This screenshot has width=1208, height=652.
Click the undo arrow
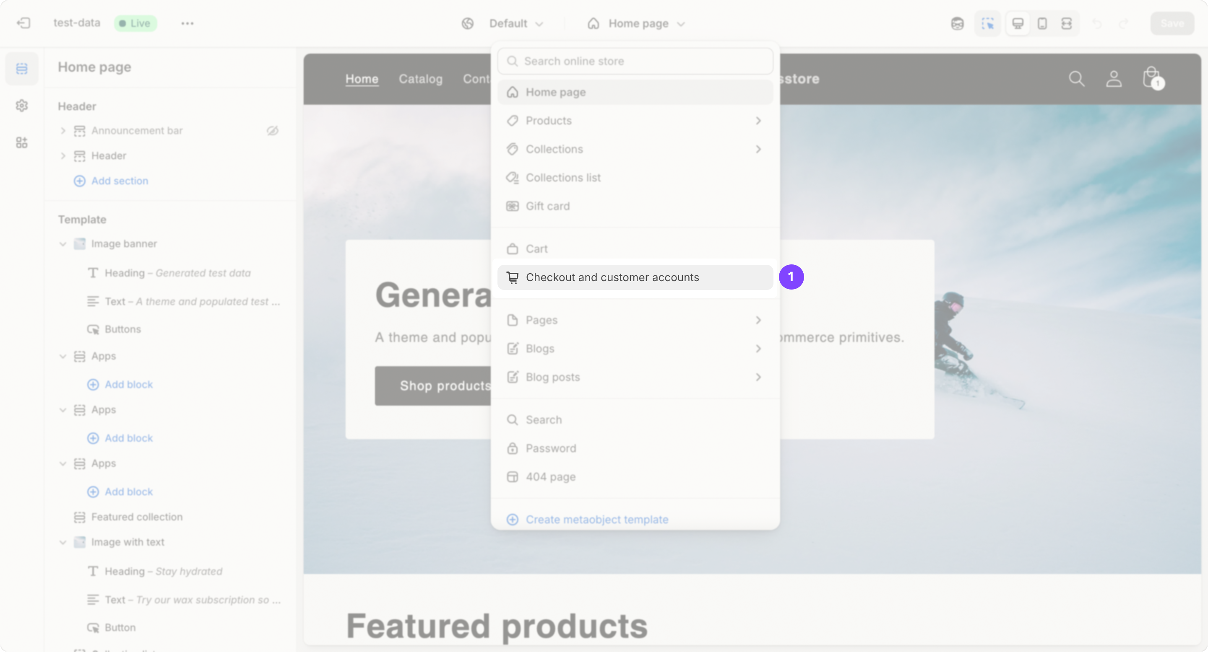point(1096,23)
